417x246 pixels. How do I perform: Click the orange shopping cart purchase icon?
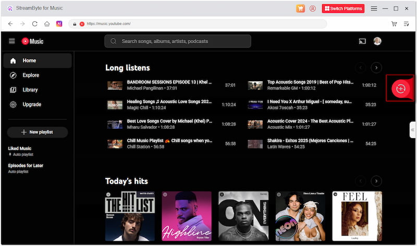300,8
